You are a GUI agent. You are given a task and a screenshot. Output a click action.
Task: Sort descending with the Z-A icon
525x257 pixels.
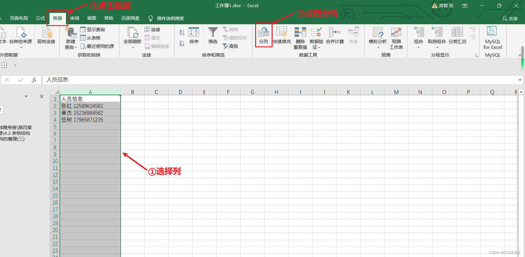pyautogui.click(x=182, y=43)
